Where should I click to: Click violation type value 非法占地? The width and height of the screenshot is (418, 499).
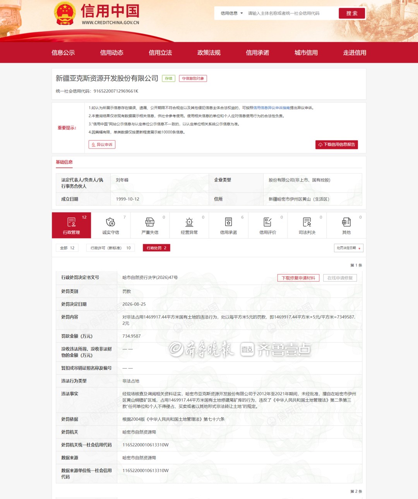coord(131,381)
